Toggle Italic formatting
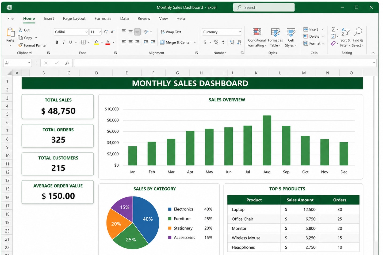Image resolution: width=383 pixels, height=255 pixels. 64,42
